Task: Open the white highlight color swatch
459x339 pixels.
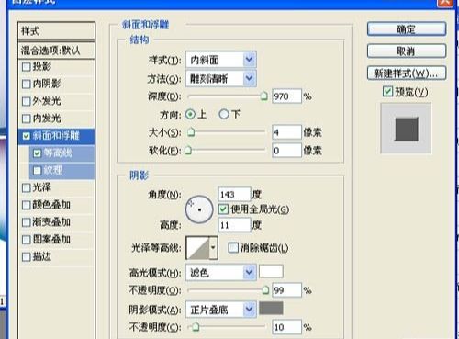Action: click(271, 272)
